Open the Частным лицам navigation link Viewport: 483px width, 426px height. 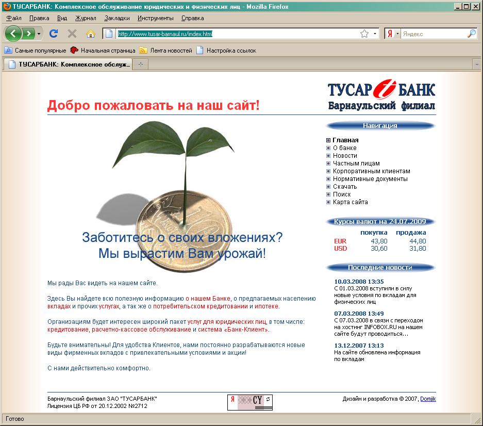point(356,163)
